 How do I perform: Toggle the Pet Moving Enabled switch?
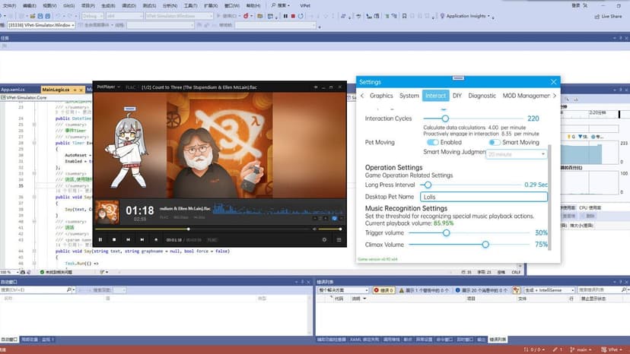[432, 142]
